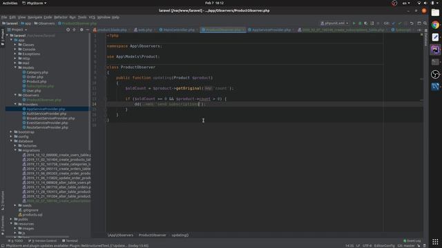Open the 'en' keyboard language indicator

pyautogui.click(x=406, y=3)
